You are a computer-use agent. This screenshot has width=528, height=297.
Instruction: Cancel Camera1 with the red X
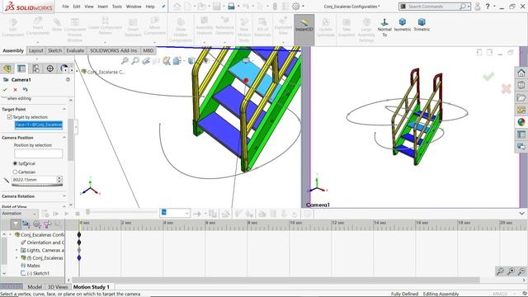[15, 90]
